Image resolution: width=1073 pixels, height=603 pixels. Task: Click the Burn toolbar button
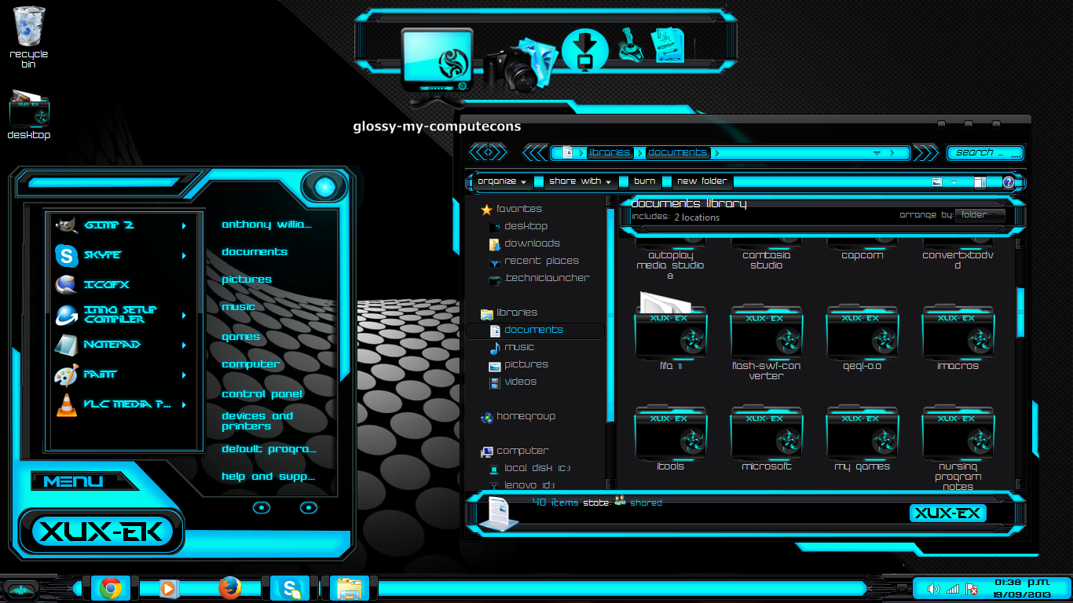(645, 181)
